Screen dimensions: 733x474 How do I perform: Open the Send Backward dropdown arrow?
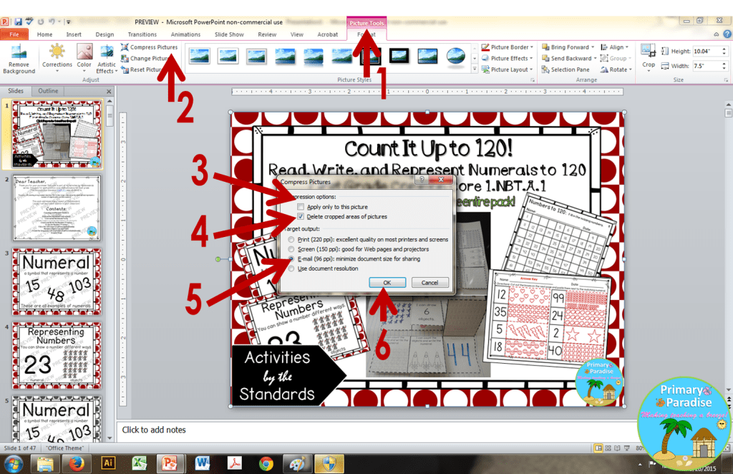(x=595, y=59)
